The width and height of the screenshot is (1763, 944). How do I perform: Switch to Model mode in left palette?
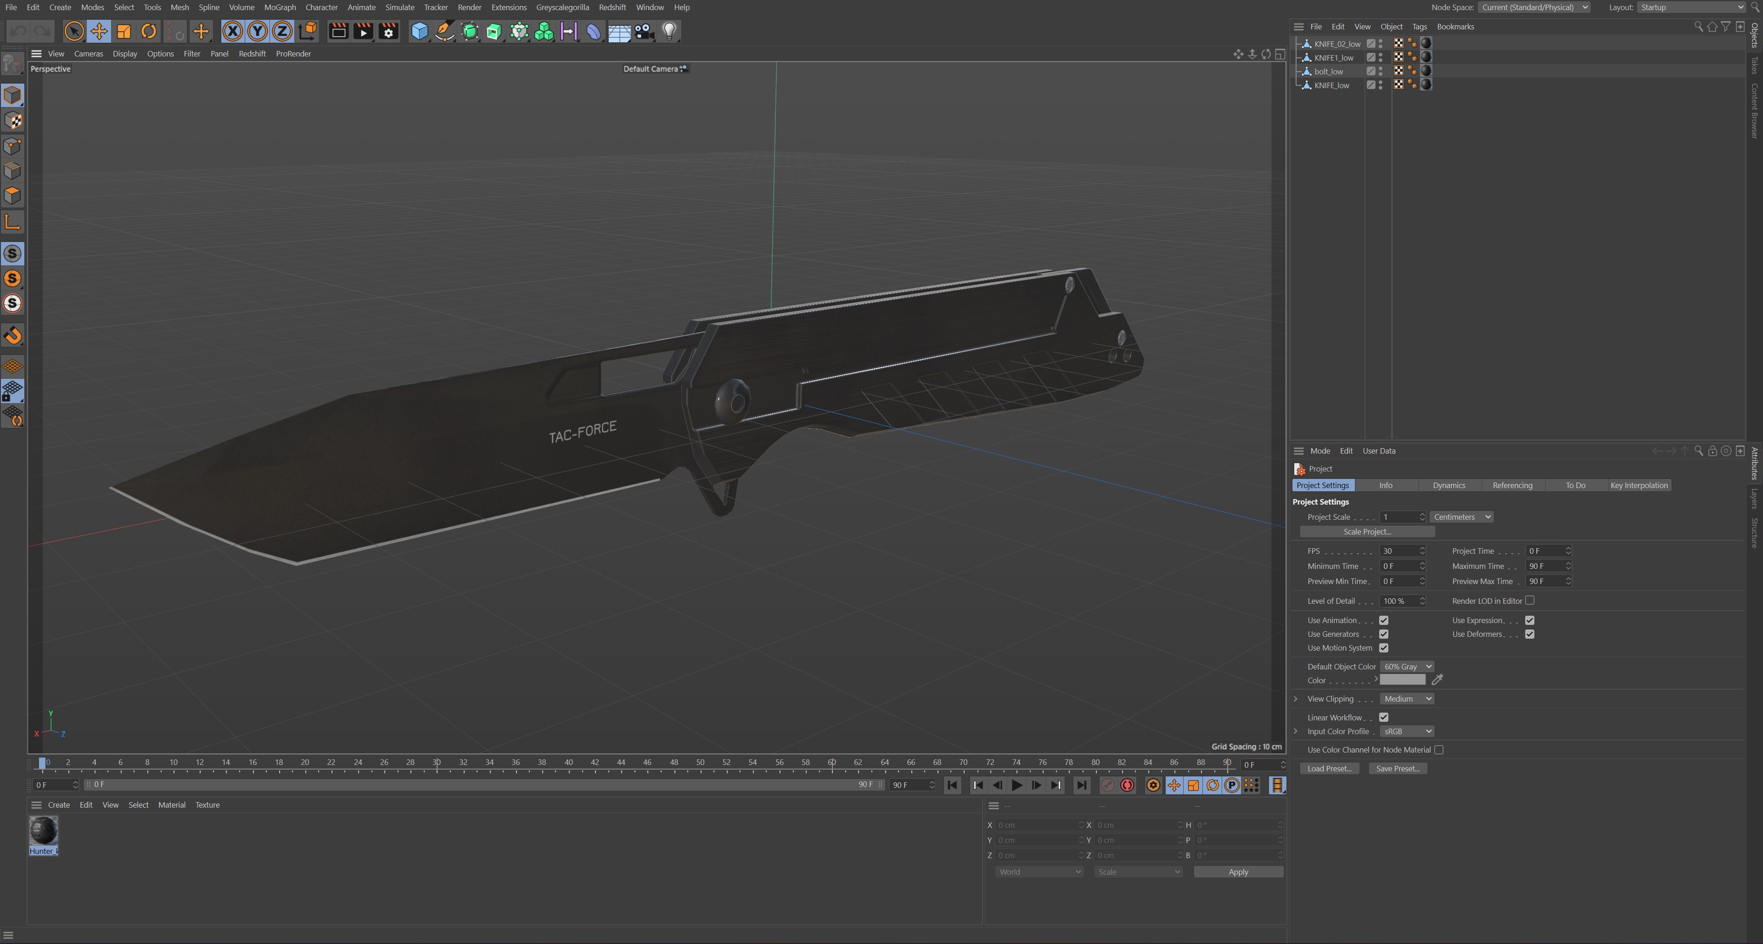[13, 95]
